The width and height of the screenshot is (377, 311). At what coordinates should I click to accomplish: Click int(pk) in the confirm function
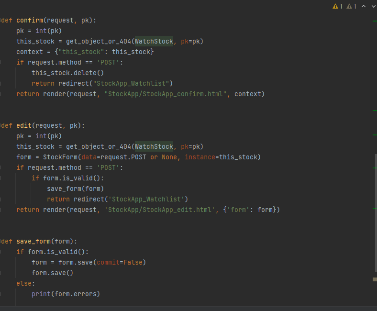49,31
